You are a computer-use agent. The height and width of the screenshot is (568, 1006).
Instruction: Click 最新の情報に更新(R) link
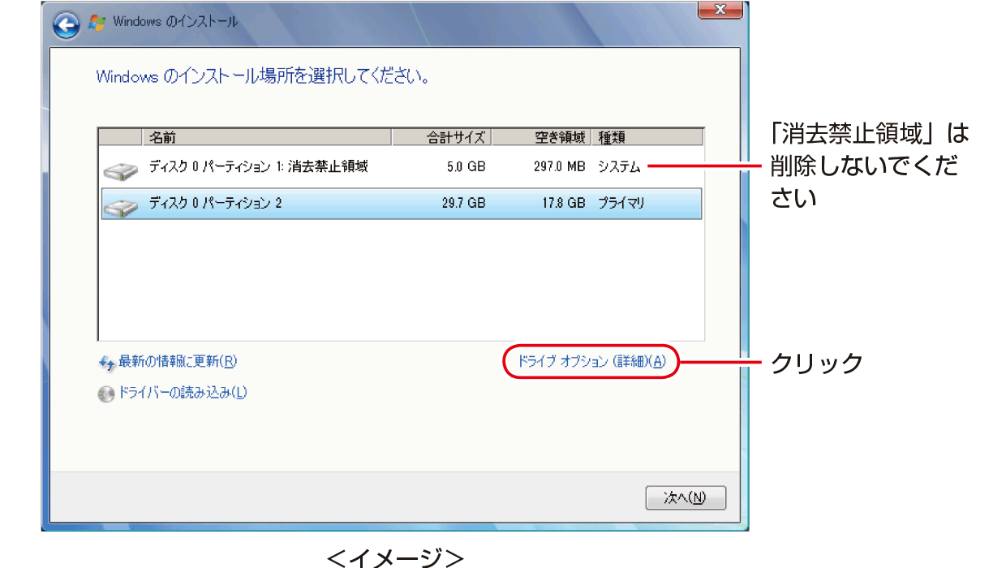coord(178,362)
